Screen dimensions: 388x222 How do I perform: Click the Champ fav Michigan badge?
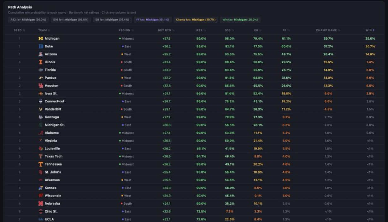click(x=196, y=20)
